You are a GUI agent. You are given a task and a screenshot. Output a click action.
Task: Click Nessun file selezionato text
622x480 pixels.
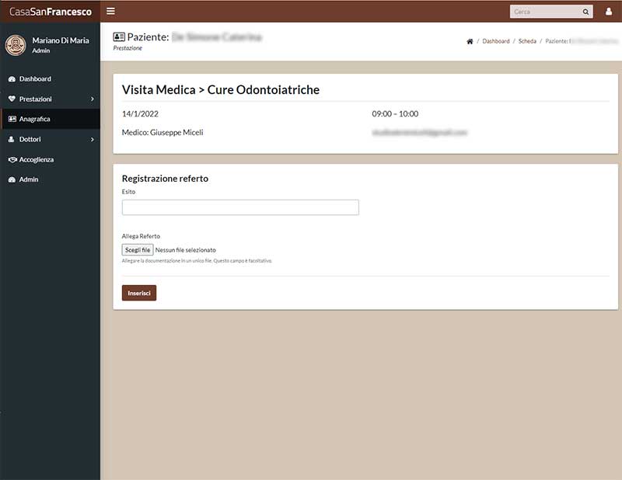pos(186,250)
